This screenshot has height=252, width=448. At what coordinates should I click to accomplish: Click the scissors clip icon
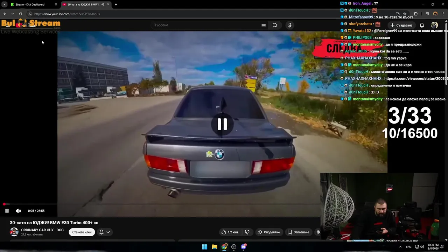click(318, 232)
